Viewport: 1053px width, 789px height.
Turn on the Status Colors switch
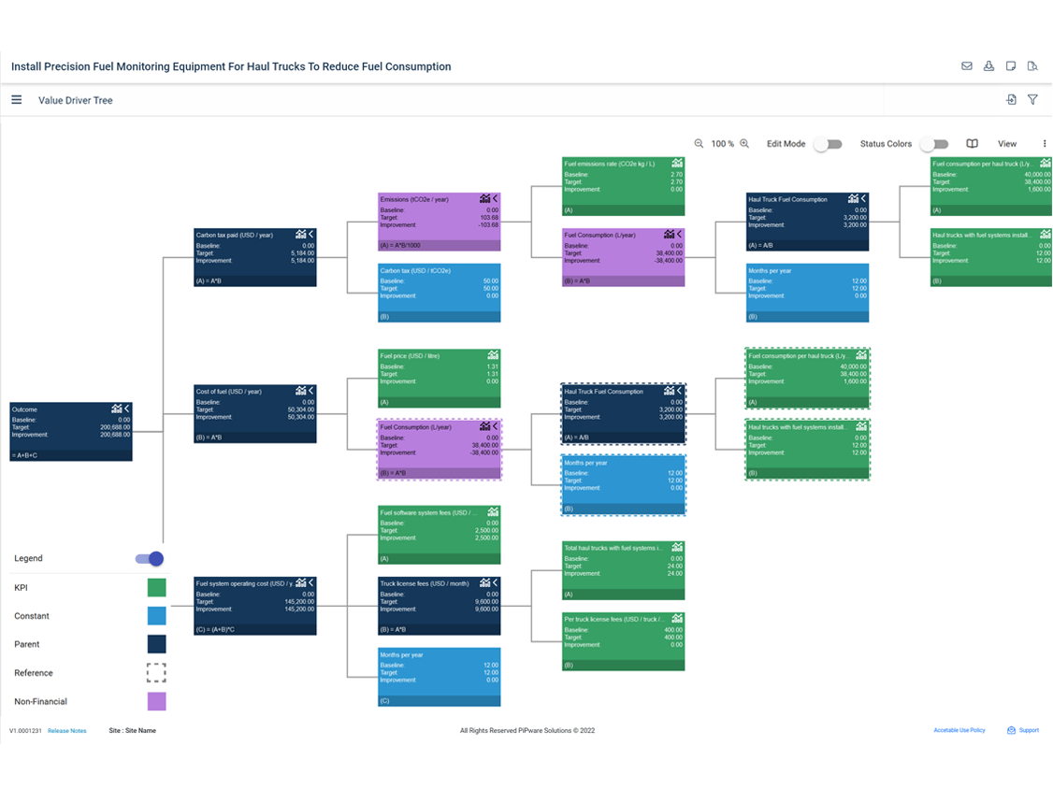tap(933, 144)
